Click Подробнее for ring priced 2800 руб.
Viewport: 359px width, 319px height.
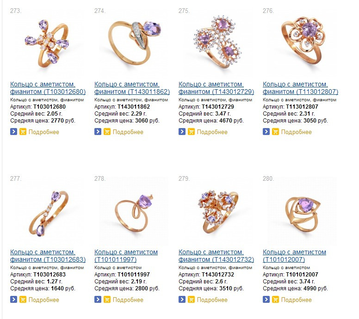128,300
